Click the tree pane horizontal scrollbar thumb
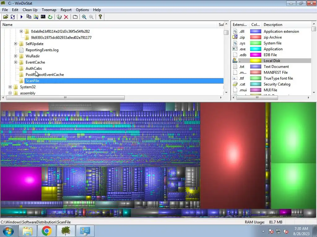 tap(66, 98)
